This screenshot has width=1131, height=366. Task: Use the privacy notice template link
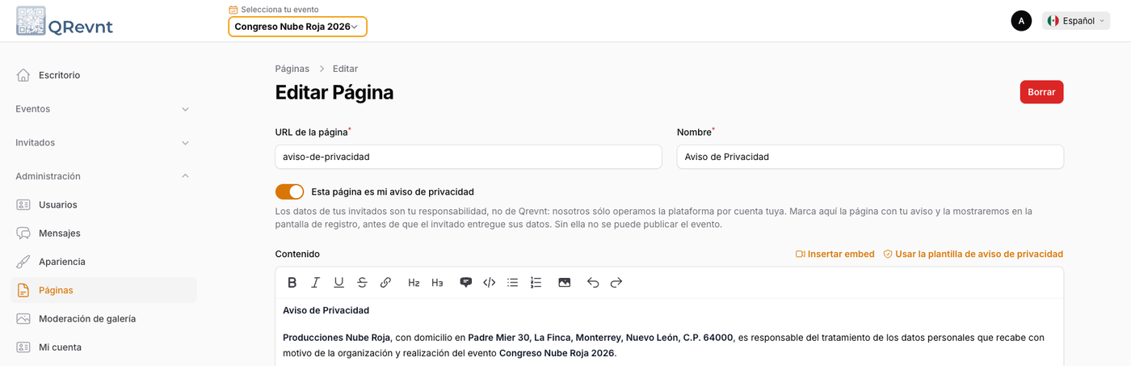pos(973,254)
